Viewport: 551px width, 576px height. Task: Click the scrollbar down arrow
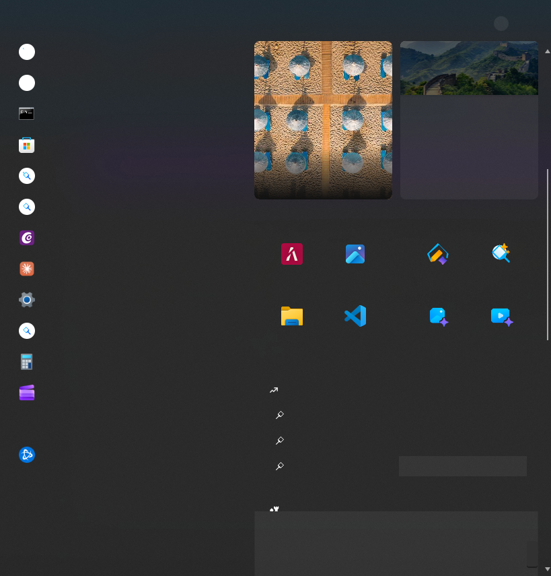548,569
